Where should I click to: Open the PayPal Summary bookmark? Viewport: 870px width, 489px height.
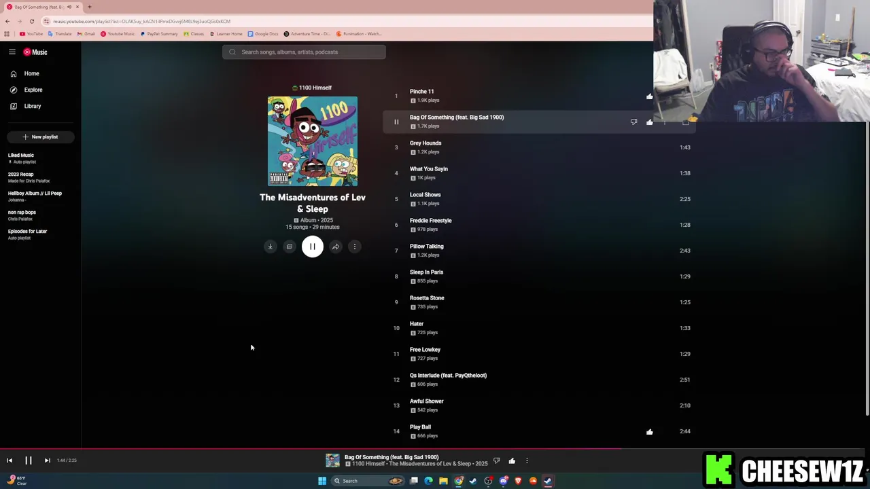pos(159,34)
